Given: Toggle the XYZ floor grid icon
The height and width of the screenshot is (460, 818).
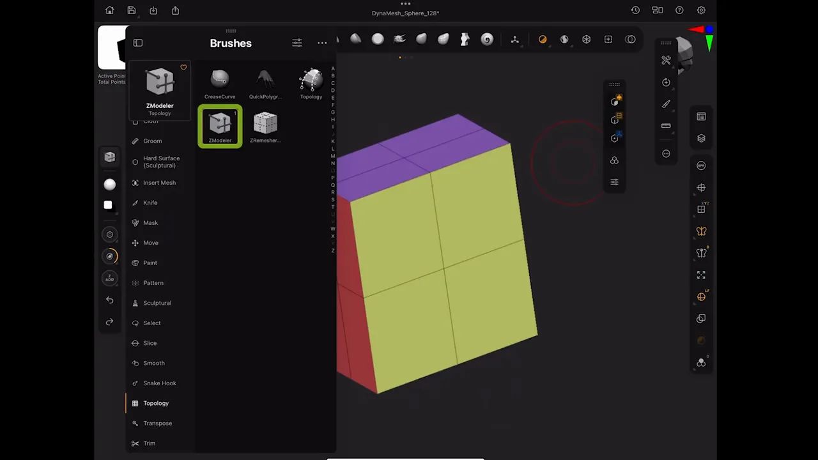Looking at the screenshot, I should click(701, 209).
